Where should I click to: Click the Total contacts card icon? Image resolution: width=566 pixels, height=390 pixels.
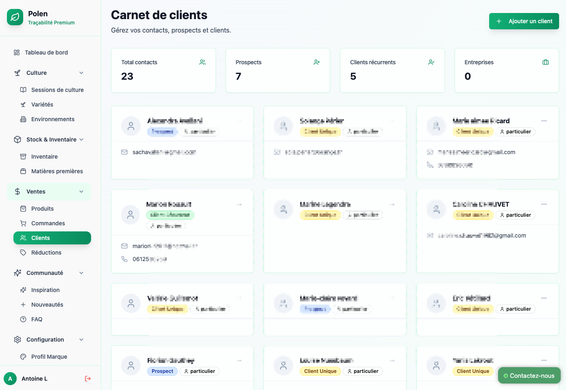pyautogui.click(x=202, y=62)
